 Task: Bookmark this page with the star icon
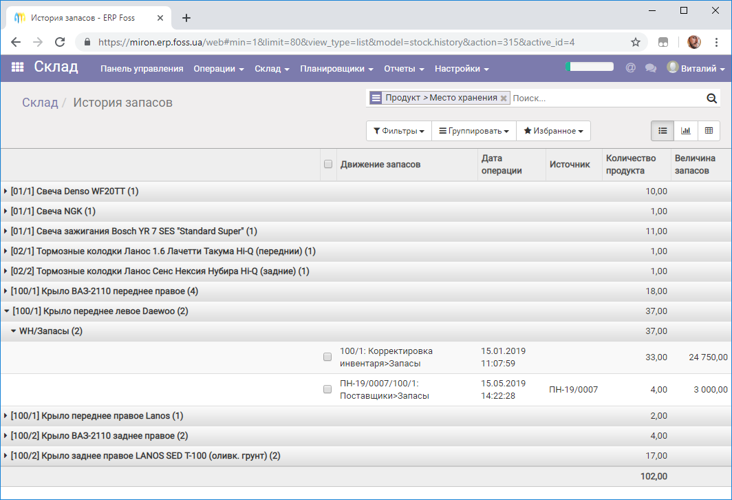click(x=636, y=43)
